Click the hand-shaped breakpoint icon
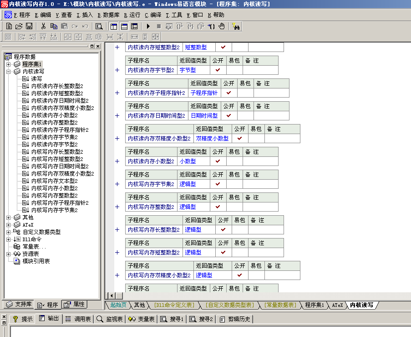The image size is (411, 337). coord(222,26)
